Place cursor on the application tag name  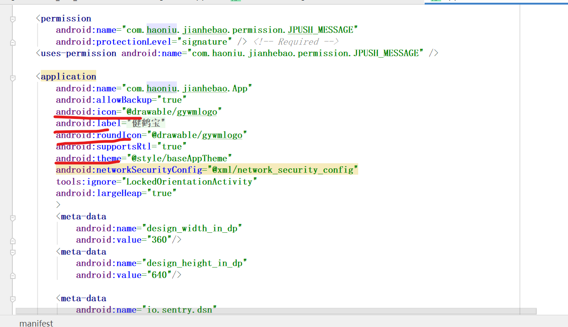pyautogui.click(x=68, y=76)
